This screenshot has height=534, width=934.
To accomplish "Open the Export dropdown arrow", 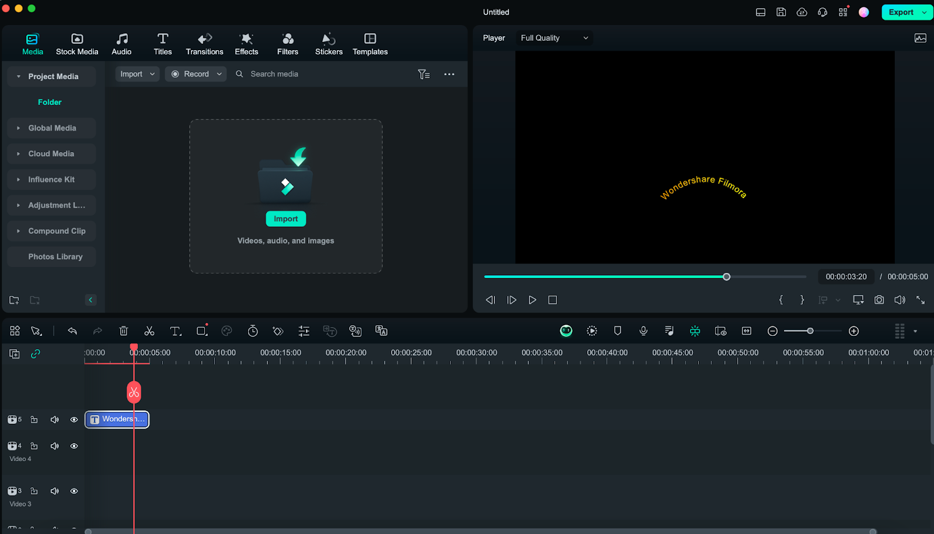I will (924, 12).
